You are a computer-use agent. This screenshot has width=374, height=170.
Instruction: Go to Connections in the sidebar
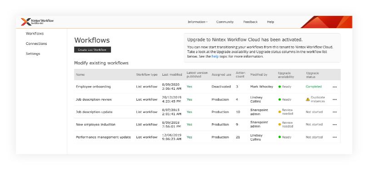36,44
